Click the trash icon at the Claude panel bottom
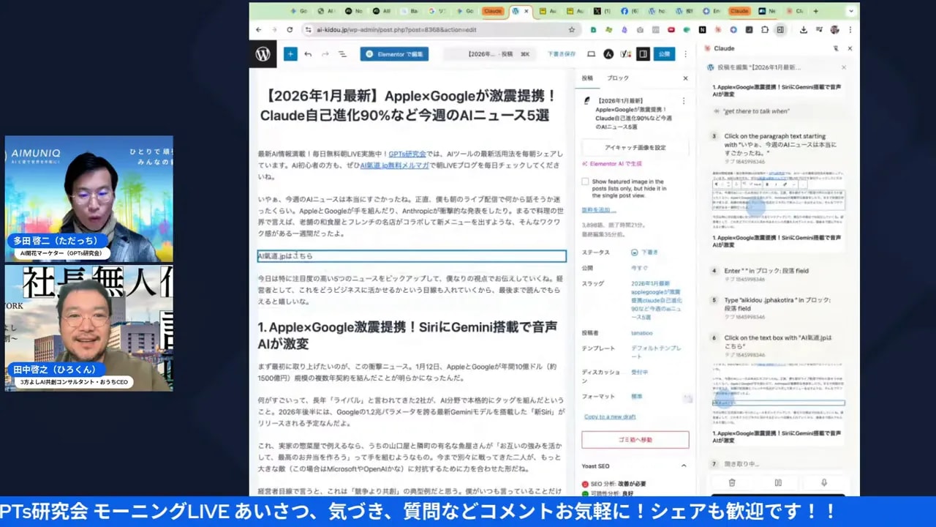 pyautogui.click(x=731, y=482)
